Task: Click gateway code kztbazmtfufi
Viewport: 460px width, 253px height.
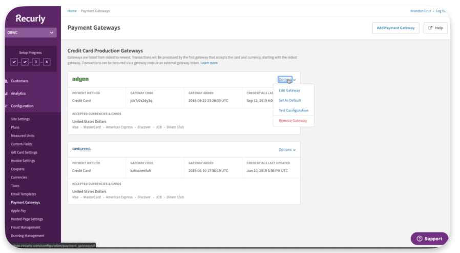Action: tap(140, 170)
